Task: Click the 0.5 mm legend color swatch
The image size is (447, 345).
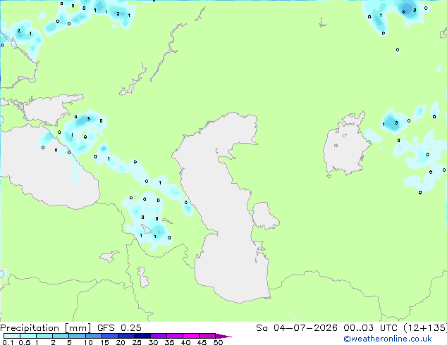Action: [28, 336]
